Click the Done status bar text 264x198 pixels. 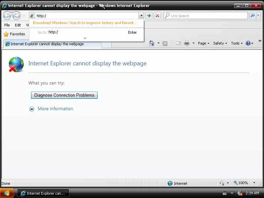pos(6,183)
